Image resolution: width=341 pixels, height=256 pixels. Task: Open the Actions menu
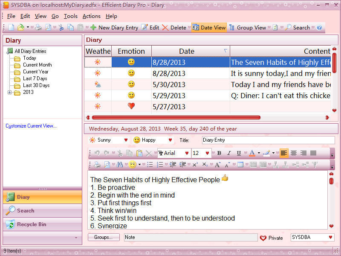click(x=91, y=16)
